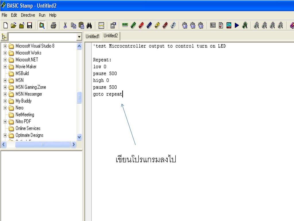
Task: Expand the MSN Gaming Zone folder
Action: tap(5, 87)
